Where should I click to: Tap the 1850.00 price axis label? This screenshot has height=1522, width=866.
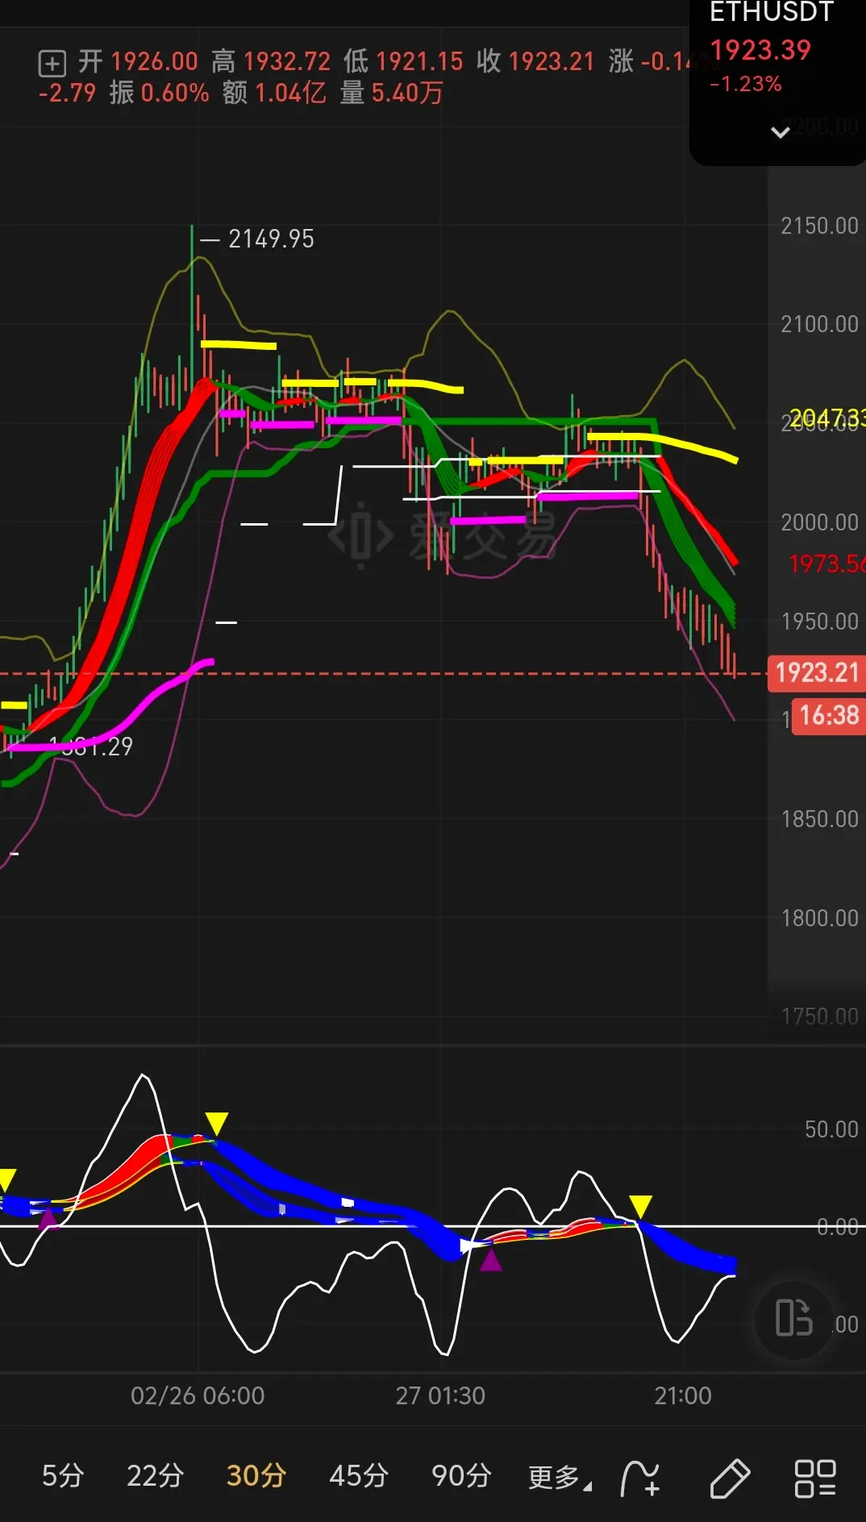coord(819,819)
